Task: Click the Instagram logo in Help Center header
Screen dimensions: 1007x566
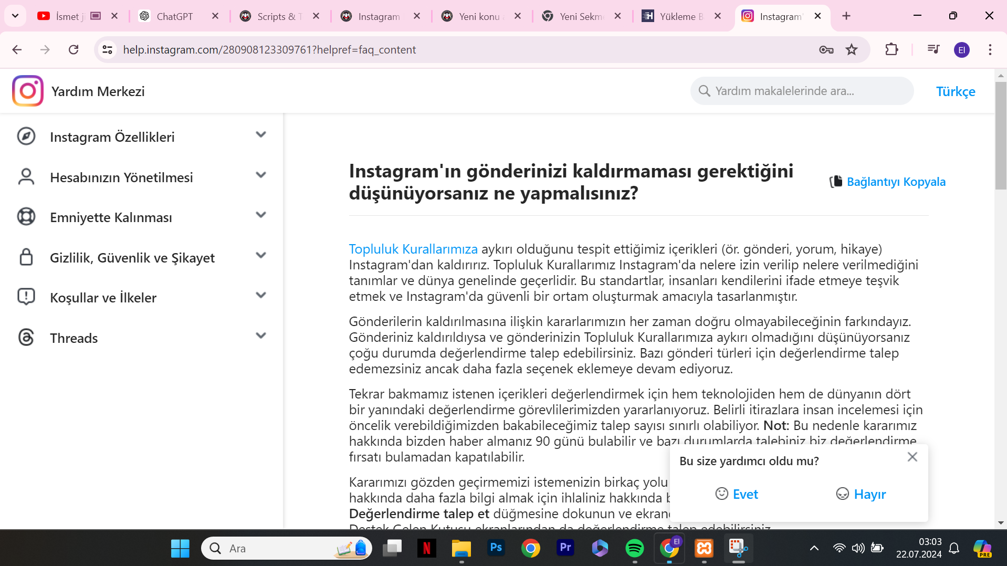Action: click(28, 91)
